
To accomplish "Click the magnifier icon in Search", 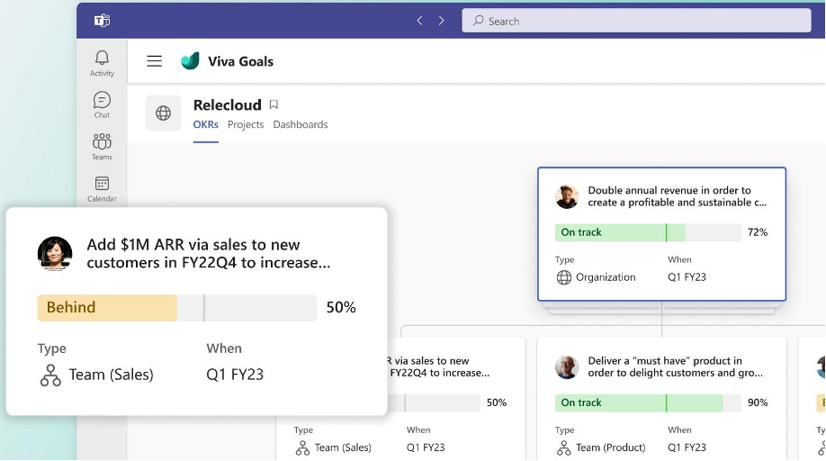I will pyautogui.click(x=478, y=21).
